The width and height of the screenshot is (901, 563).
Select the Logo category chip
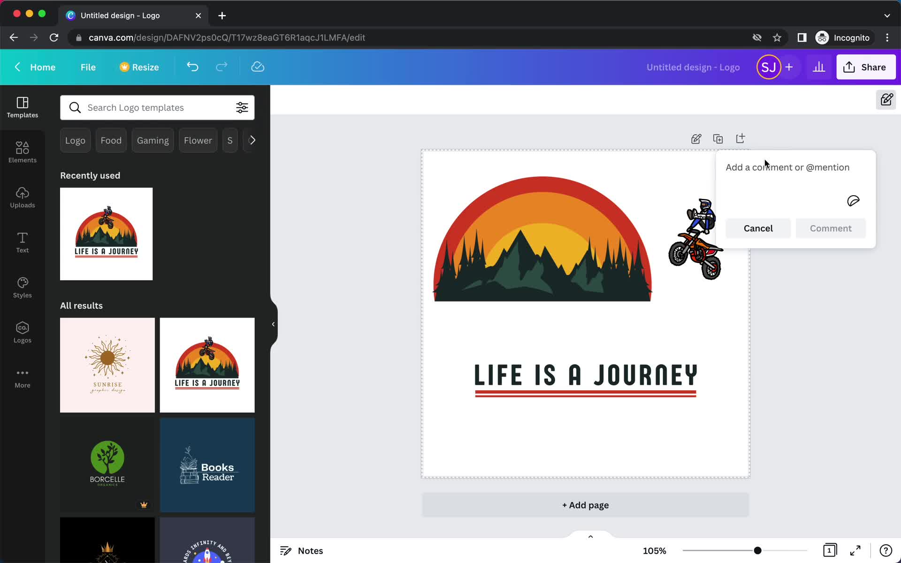coord(75,140)
